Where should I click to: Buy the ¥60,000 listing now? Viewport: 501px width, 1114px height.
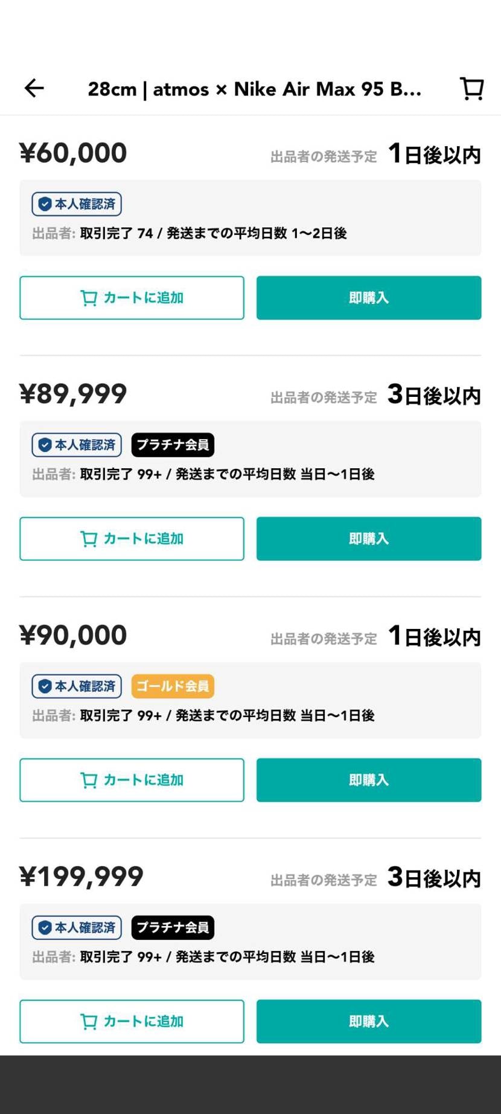(x=368, y=298)
